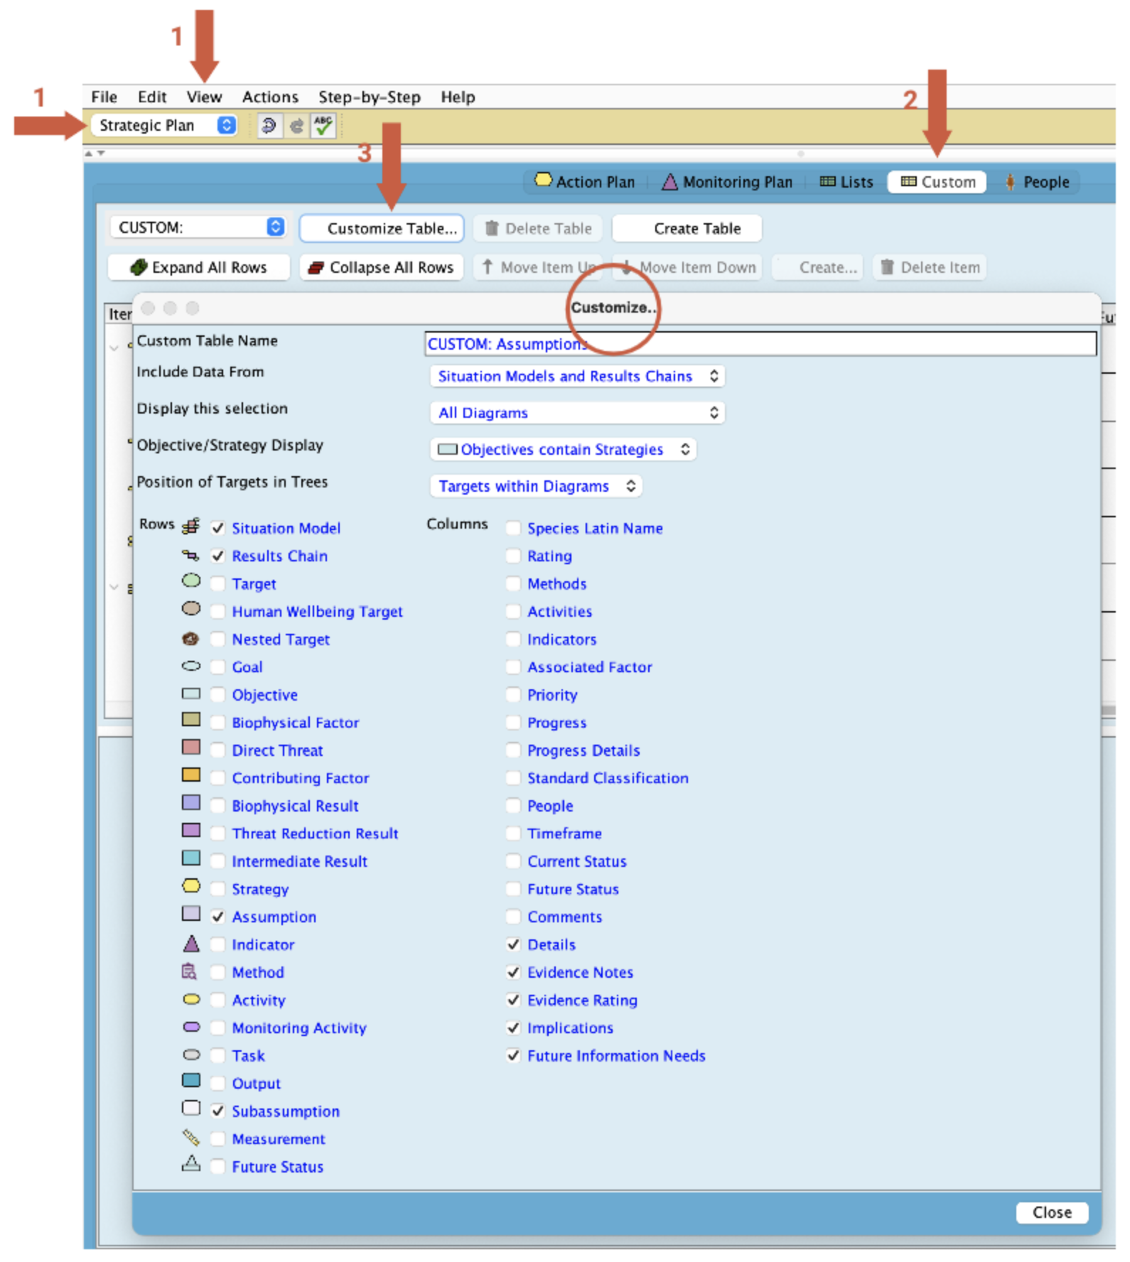The height and width of the screenshot is (1262, 1130).
Task: Close the Customize dialog with Close button
Action: pyautogui.click(x=1051, y=1212)
